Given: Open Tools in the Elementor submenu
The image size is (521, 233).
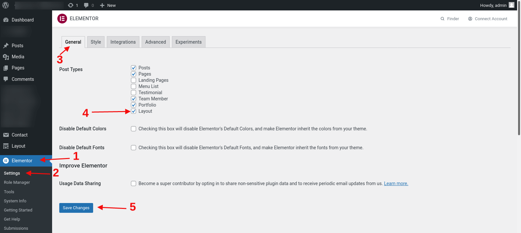Looking at the screenshot, I should click(9, 192).
